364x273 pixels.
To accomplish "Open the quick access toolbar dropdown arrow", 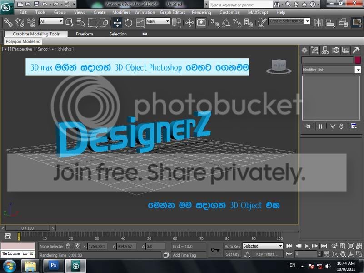I will (x=74, y=4).
